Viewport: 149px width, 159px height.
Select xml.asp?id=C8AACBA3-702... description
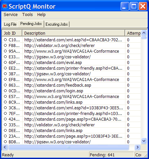pos(73,40)
